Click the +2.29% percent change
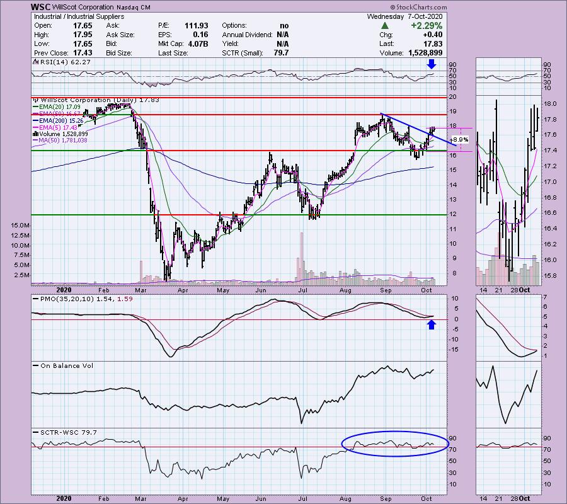The height and width of the screenshot is (504, 567). (427, 26)
